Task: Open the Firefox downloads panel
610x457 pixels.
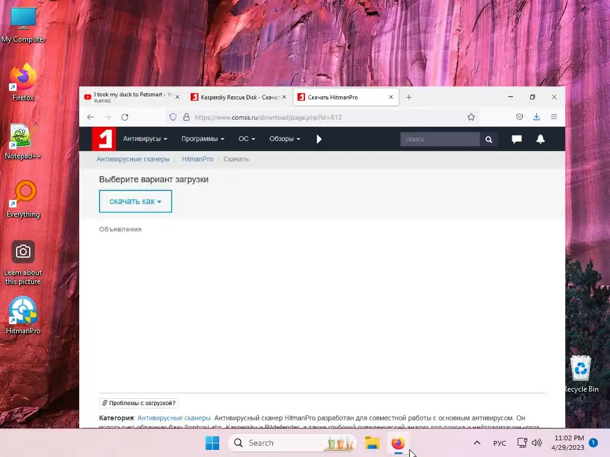Action: click(537, 117)
